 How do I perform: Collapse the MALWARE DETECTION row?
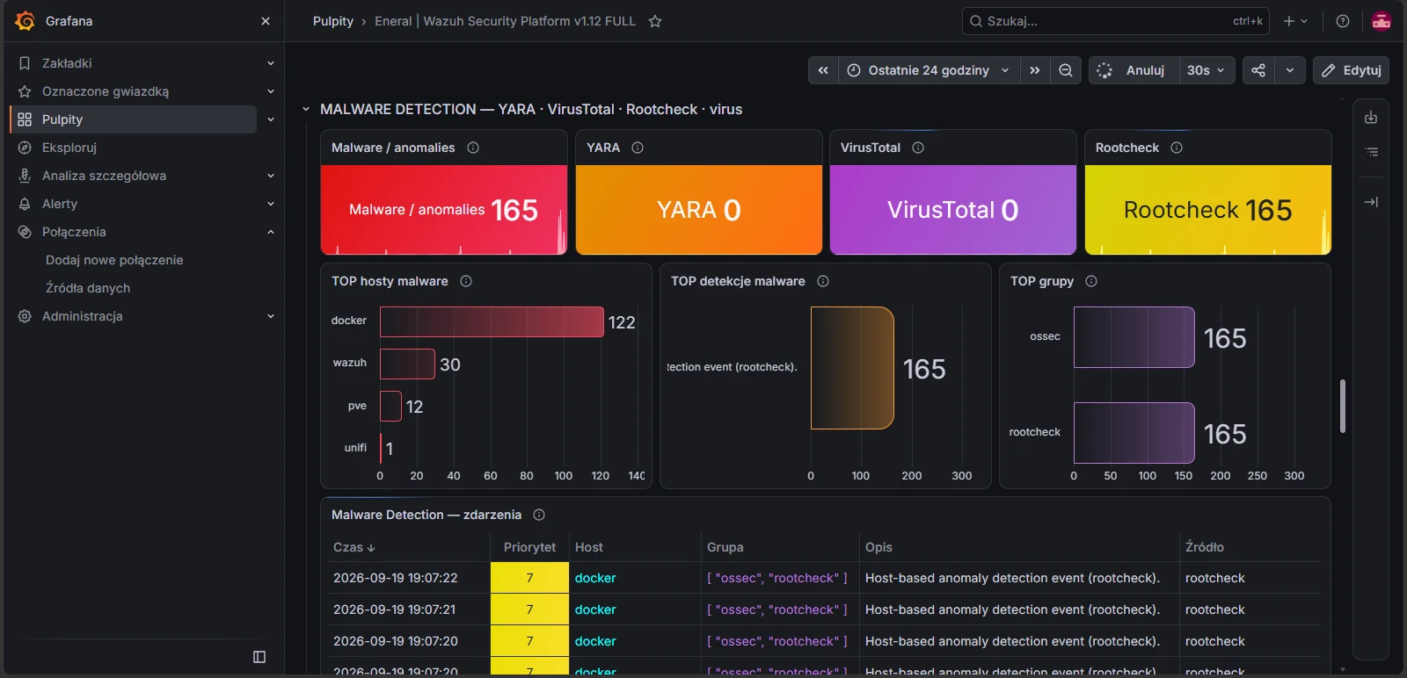point(306,110)
